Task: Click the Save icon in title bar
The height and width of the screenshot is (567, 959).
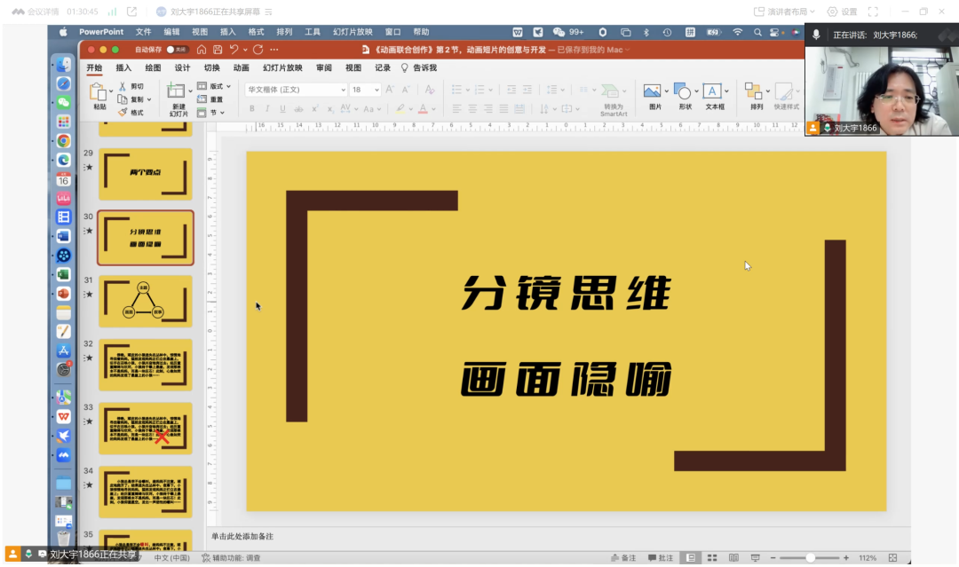Action: click(218, 50)
